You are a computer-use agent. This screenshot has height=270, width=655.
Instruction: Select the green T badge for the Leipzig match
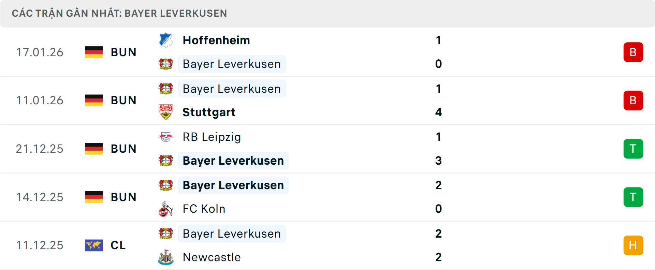(633, 149)
